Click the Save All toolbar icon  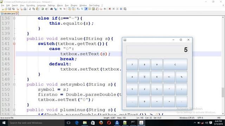[x=14, y=9]
